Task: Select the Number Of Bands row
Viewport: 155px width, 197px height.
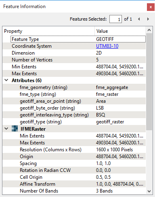Action: 74,191
